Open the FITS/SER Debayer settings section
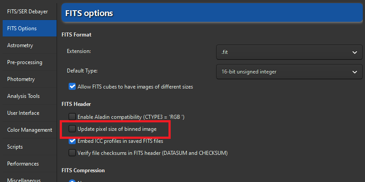The height and width of the screenshot is (182, 365). click(28, 11)
